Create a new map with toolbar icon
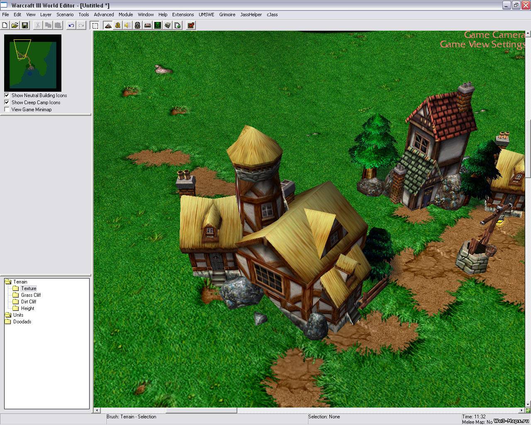Image resolution: width=531 pixels, height=425 pixels. tap(5, 25)
